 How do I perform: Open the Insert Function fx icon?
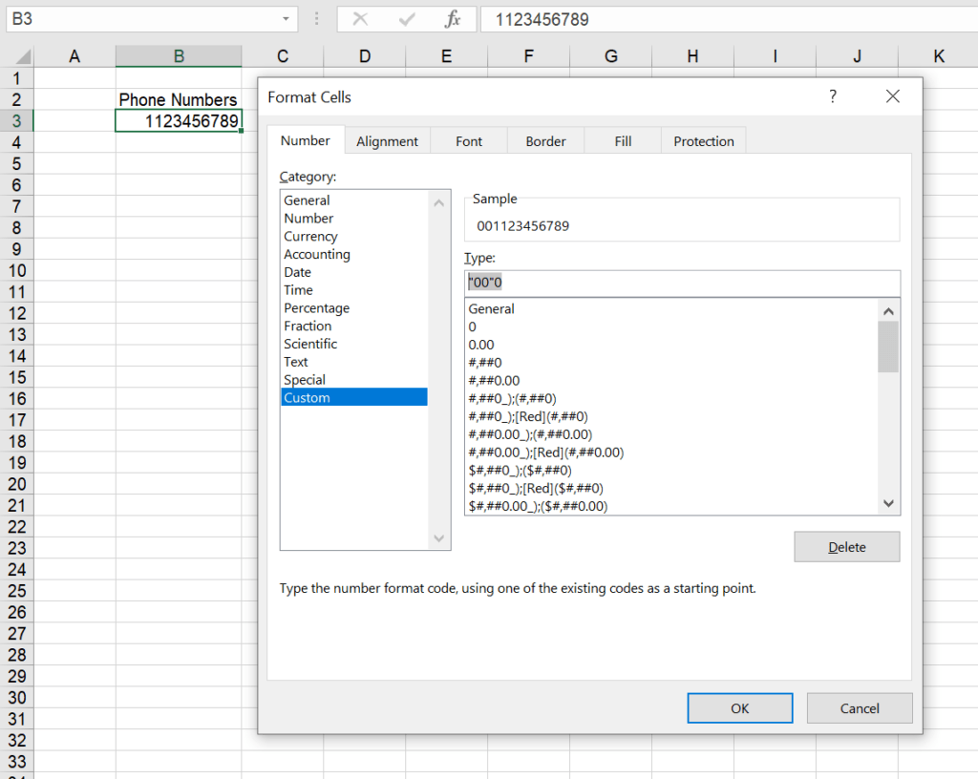point(453,19)
